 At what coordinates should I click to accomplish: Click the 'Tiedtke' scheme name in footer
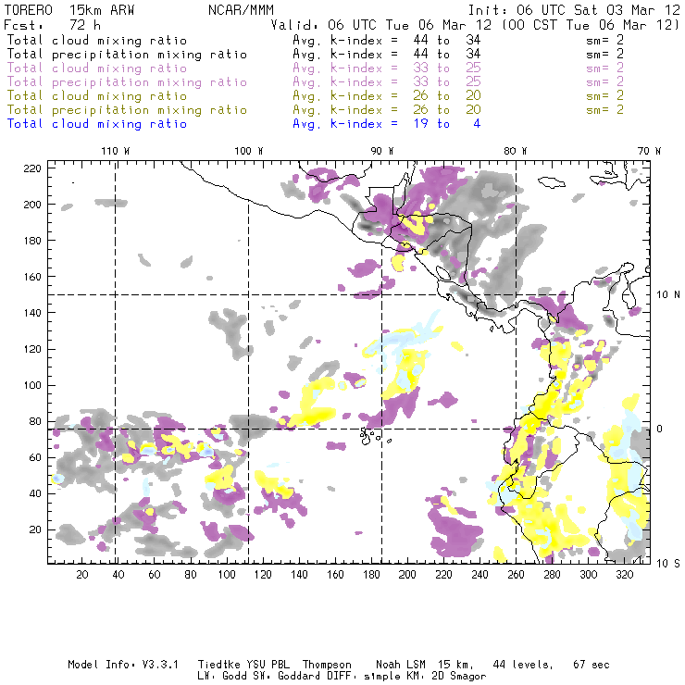(x=219, y=665)
